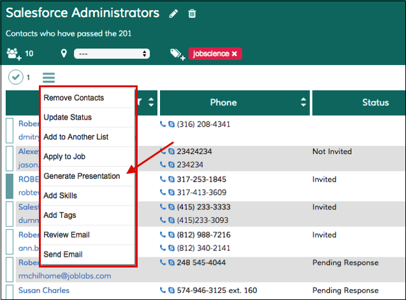Tick the checkbox for rmchilhome@joblabs.com row
This screenshot has height=300, width=406.
10,269
